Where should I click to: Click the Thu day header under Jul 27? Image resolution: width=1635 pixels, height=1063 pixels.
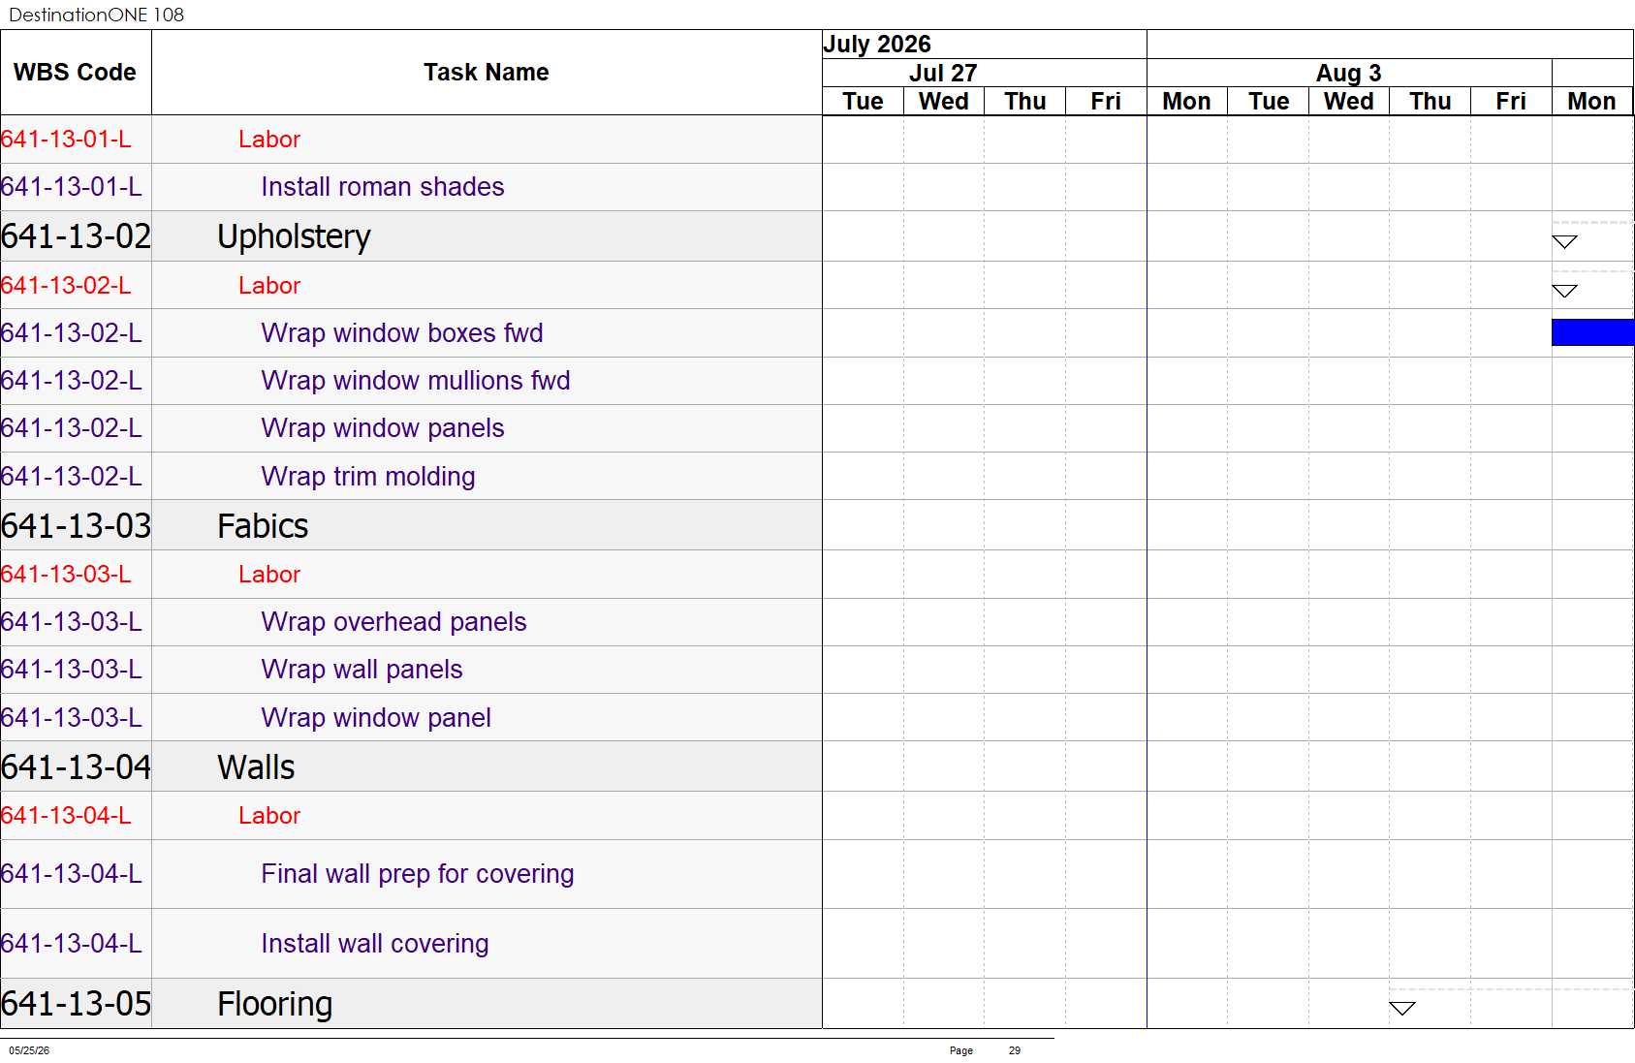(x=1025, y=102)
